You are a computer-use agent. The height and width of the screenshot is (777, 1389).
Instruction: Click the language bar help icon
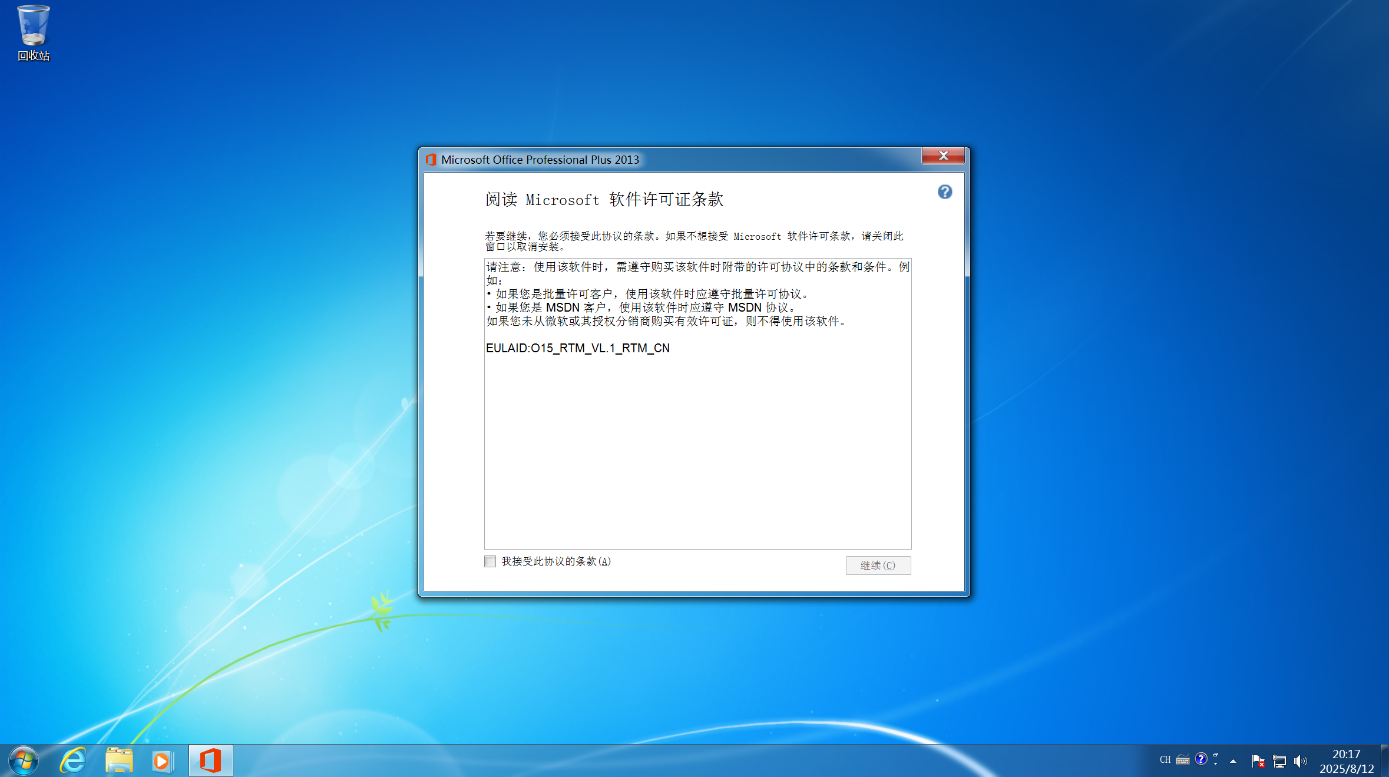[1201, 759]
